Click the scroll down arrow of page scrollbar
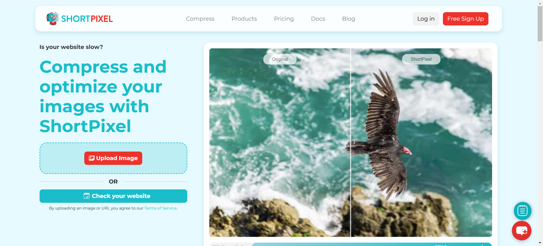 (540, 243)
